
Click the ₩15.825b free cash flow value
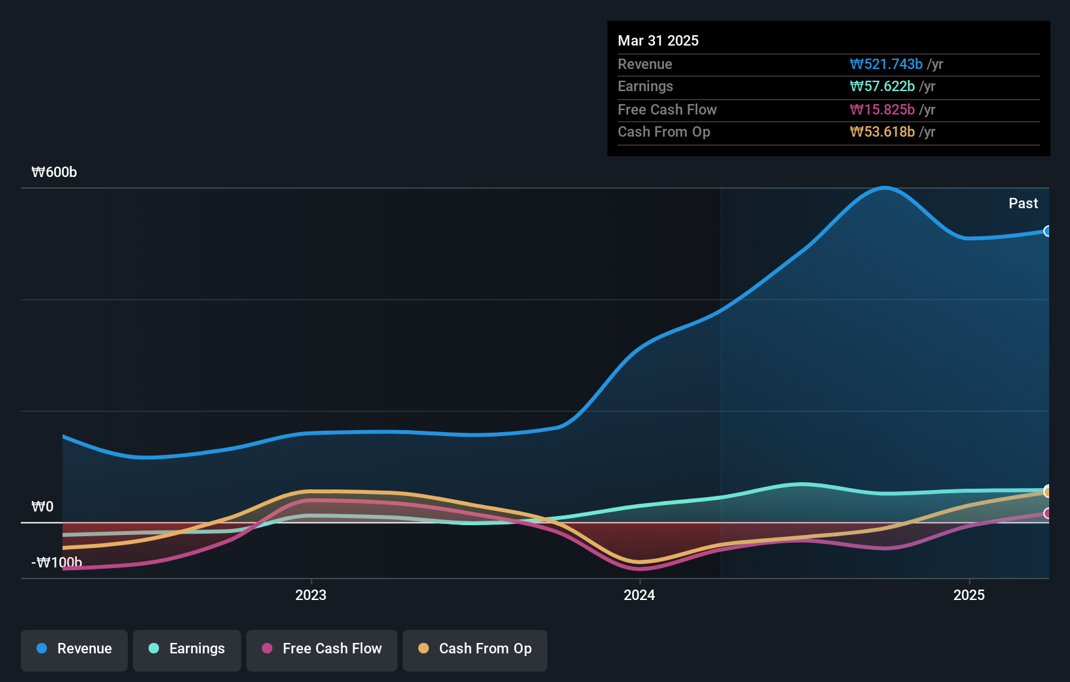882,109
